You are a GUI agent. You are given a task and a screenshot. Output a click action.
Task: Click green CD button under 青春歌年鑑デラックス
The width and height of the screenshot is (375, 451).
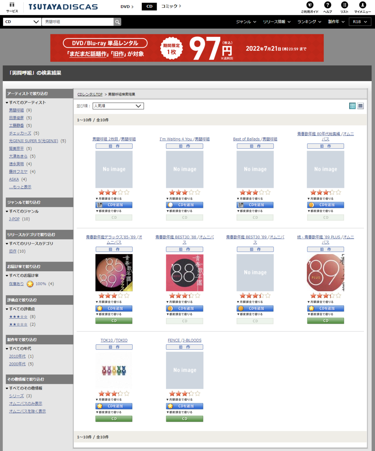(x=114, y=321)
